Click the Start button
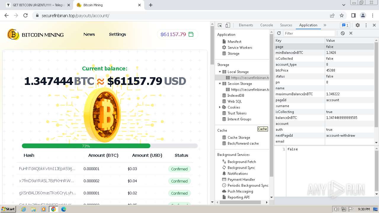The height and width of the screenshot is (213, 379). (8, 209)
